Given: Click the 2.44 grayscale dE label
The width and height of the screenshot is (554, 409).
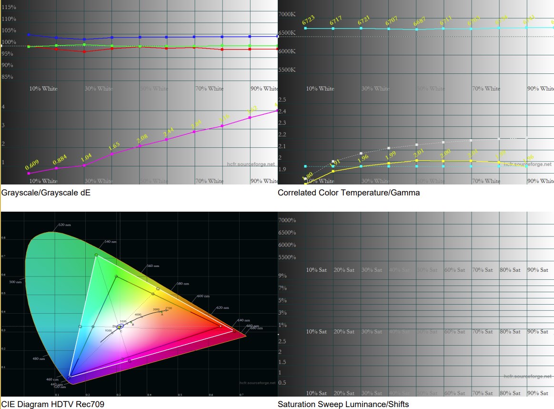Looking at the screenshot, I should pyautogui.click(x=169, y=132).
